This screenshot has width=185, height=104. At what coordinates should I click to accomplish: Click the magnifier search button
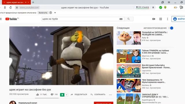pyautogui.click(x=129, y=19)
